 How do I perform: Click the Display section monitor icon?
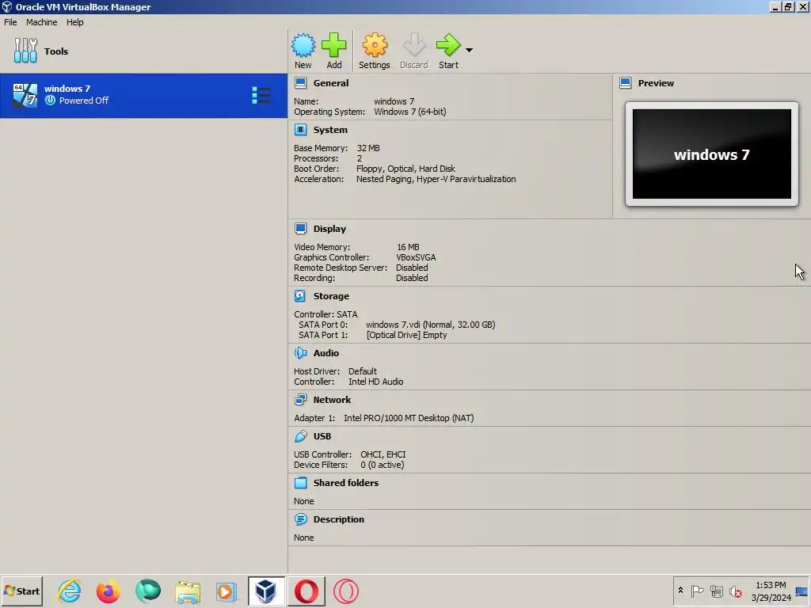coord(300,229)
